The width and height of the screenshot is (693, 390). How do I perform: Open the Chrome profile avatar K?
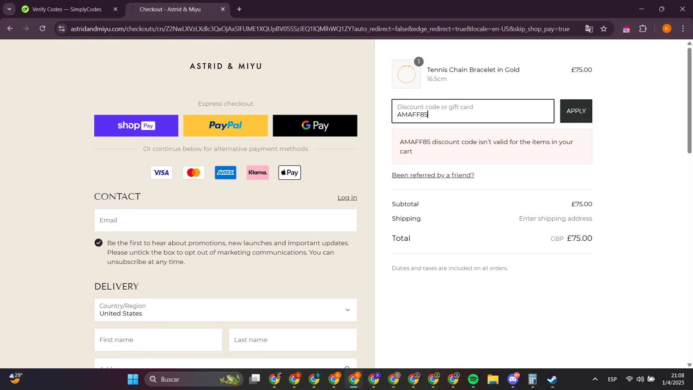coord(667,29)
